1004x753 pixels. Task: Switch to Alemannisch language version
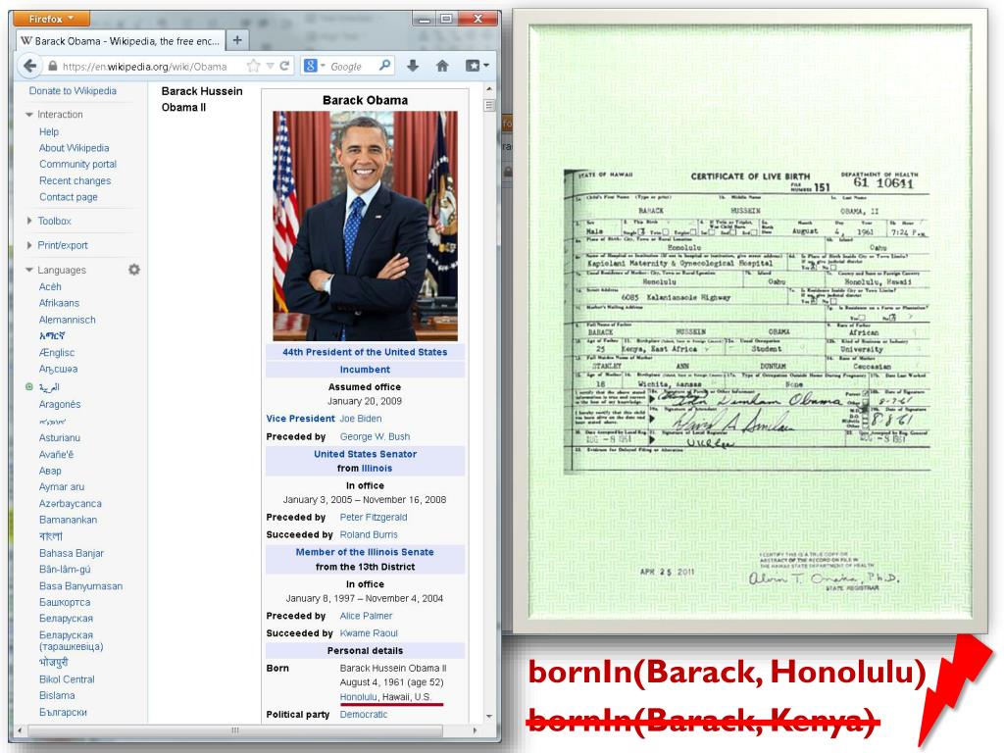[x=68, y=320]
